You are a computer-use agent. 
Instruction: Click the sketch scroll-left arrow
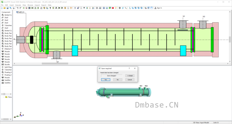(x=14, y=64)
